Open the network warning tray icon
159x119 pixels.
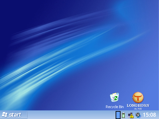(131, 115)
